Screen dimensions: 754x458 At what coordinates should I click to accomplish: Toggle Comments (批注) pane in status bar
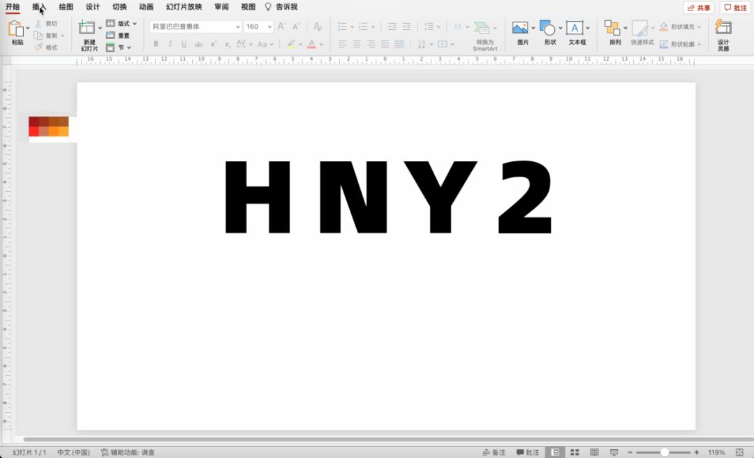(528, 452)
